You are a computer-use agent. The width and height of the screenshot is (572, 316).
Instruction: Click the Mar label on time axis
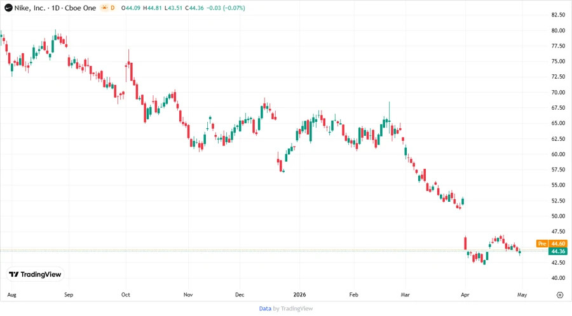405,294
